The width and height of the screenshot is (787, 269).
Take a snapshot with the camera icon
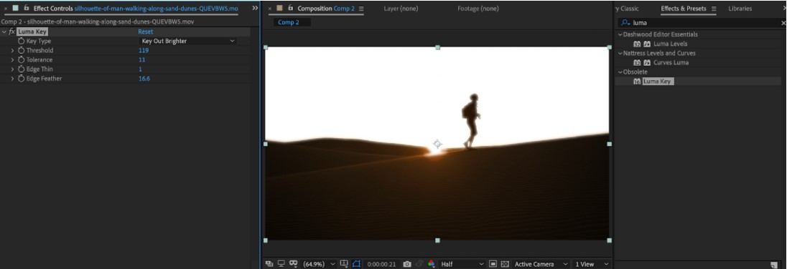[407, 264]
